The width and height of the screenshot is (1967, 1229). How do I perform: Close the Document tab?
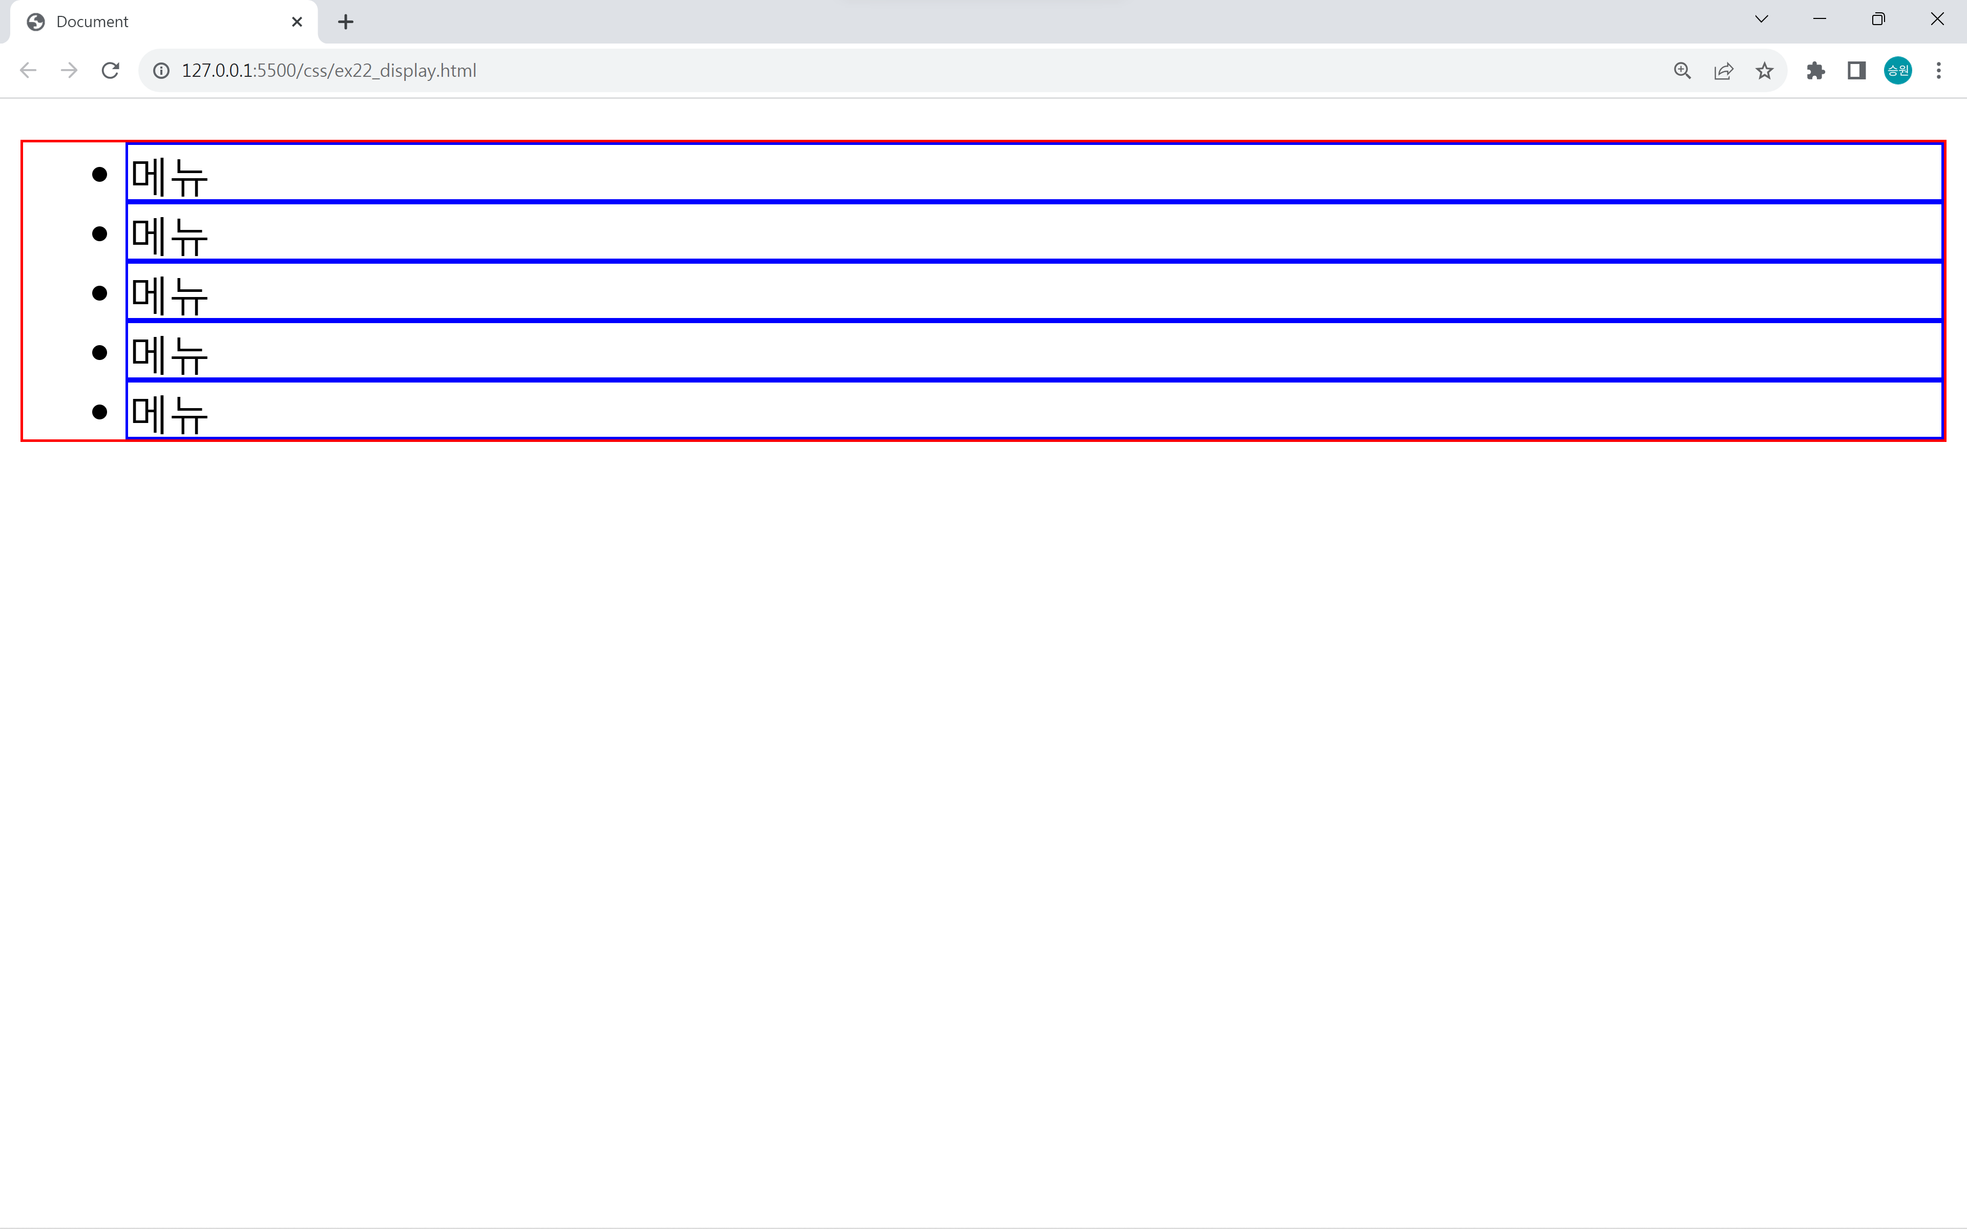(x=297, y=22)
